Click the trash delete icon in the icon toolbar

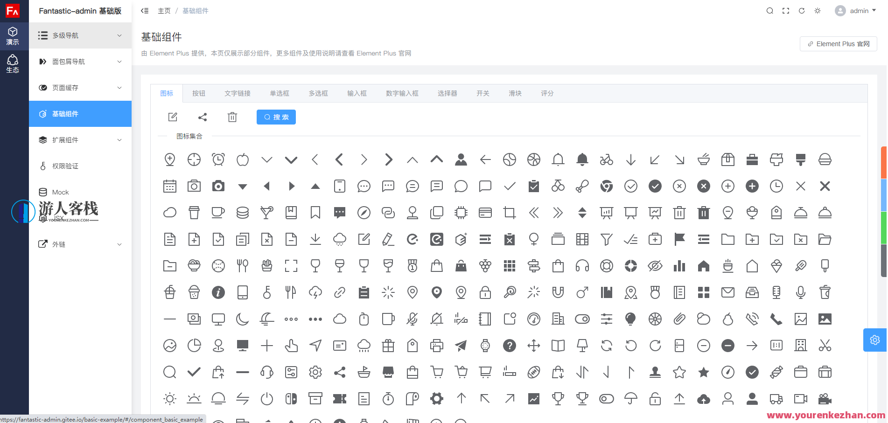pos(232,117)
